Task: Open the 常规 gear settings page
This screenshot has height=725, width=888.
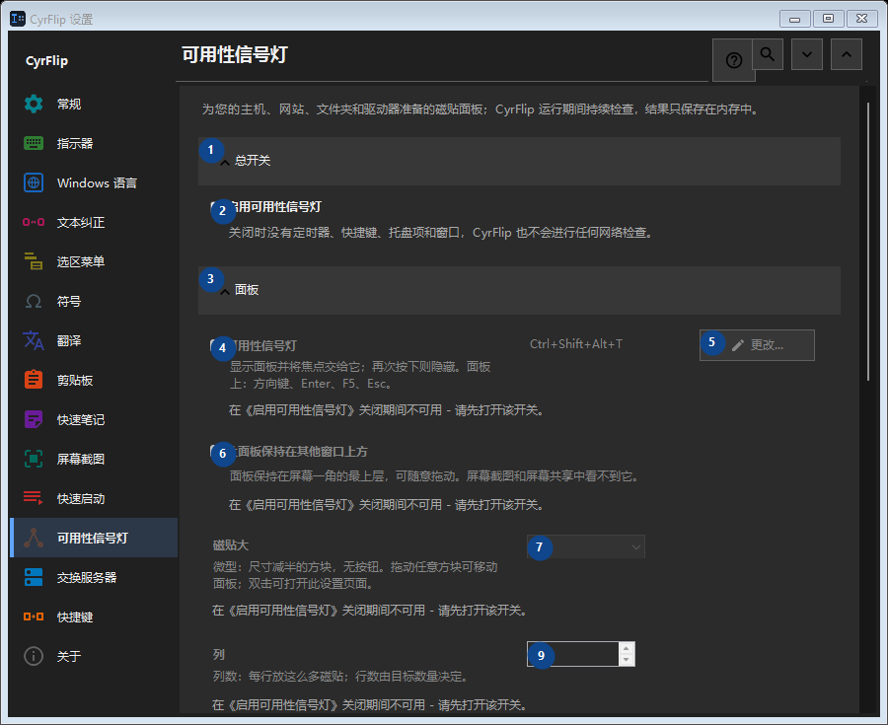Action: point(34,104)
